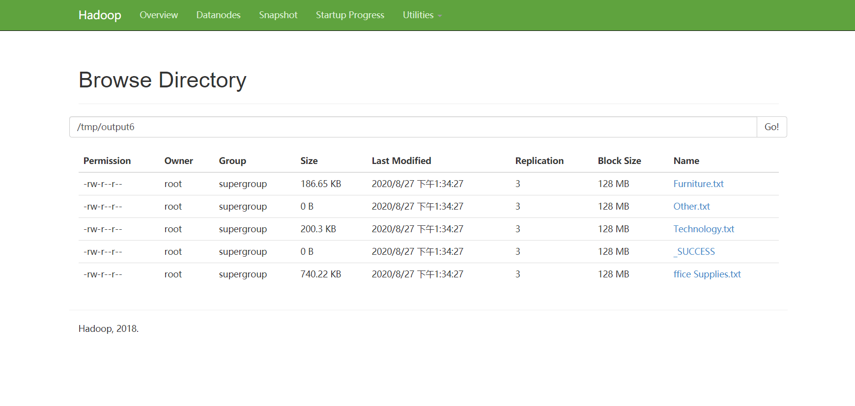855x406 pixels.
Task: Click the replication value in Furniture.txt row
Action: [x=518, y=184]
